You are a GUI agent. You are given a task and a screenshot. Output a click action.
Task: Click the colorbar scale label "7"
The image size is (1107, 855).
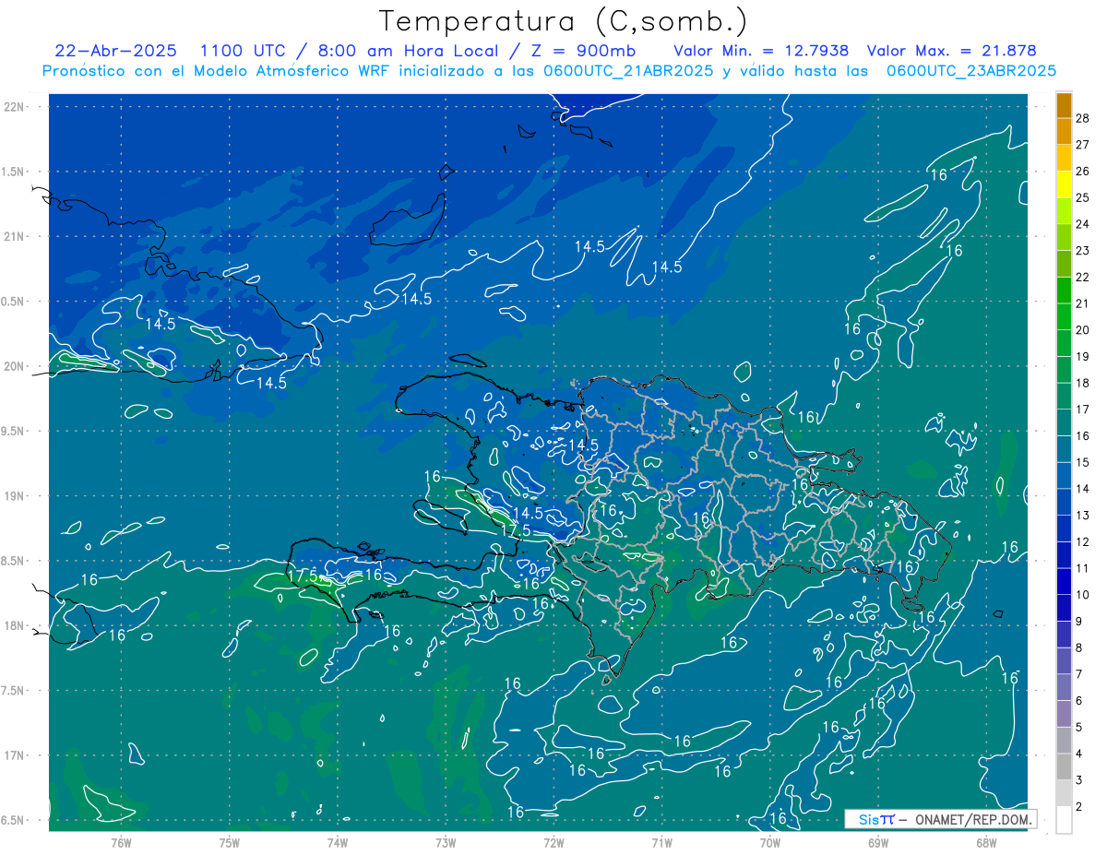(x=1078, y=675)
